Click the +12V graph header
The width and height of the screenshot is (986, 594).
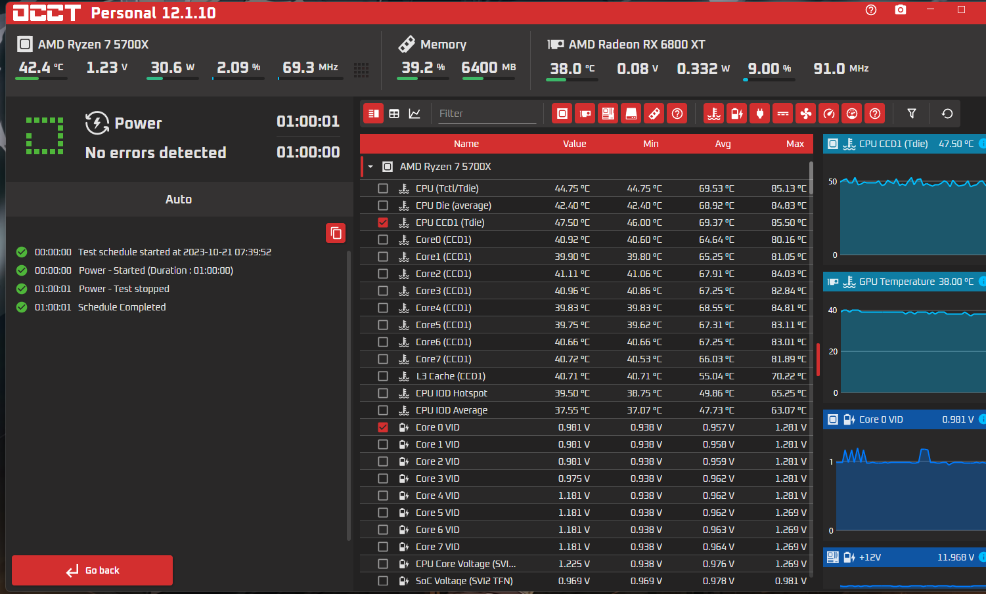pos(905,557)
